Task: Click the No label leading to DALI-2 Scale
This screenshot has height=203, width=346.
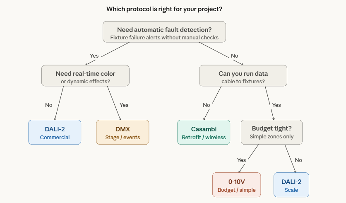Action: [x=298, y=160]
